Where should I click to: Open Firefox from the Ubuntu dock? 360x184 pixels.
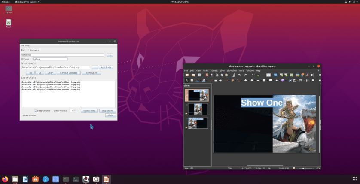(5, 179)
